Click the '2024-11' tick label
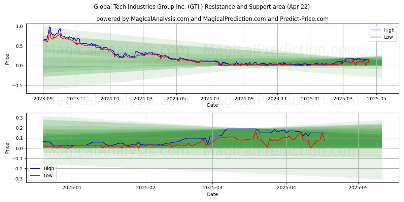404x202 pixels. click(x=278, y=99)
